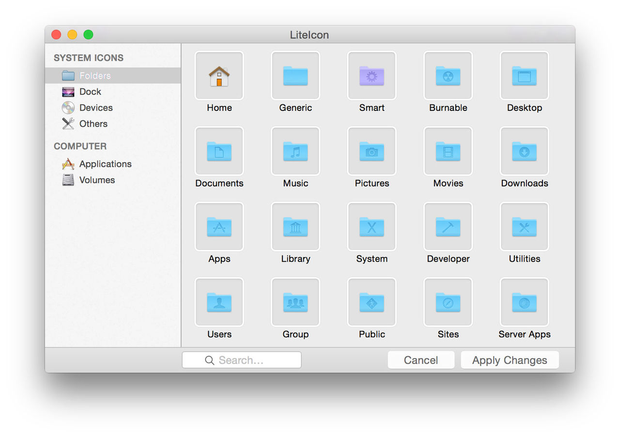Click the Group folder icon well
Screen dimensions: 620x437
point(295,302)
